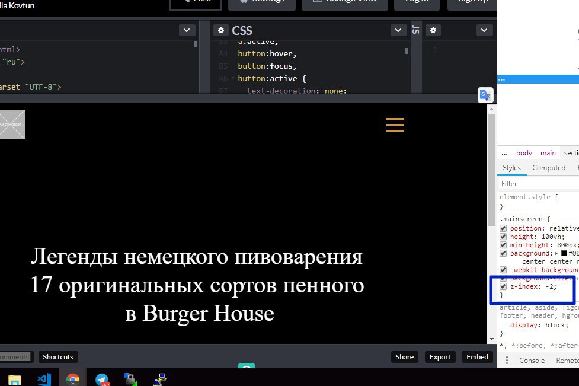Click the placeholder logo image in preview

coord(12,125)
